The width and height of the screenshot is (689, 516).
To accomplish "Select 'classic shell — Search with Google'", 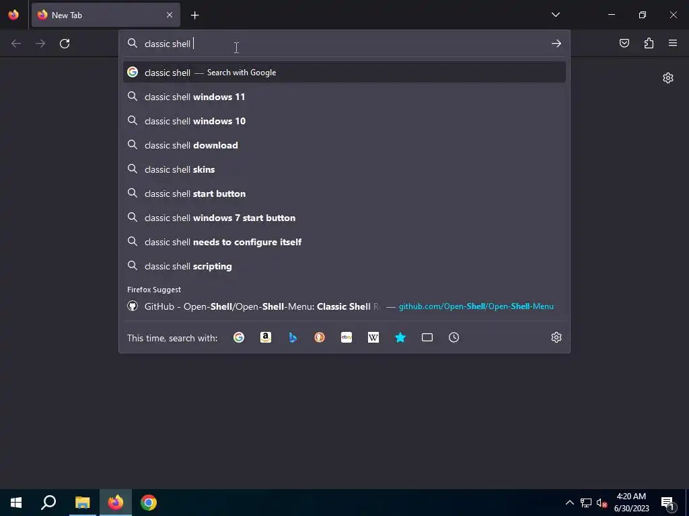I will click(344, 73).
